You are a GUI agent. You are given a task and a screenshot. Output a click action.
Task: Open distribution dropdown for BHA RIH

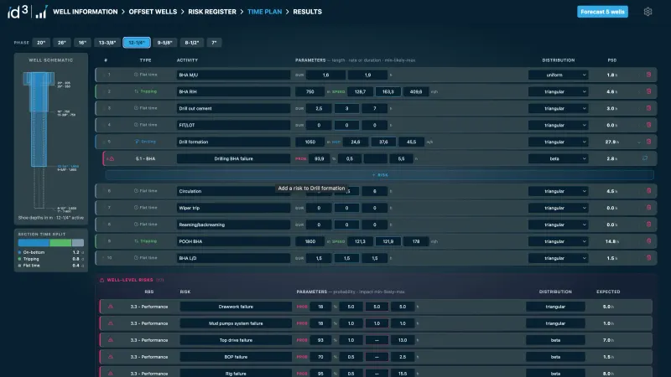[558, 91]
